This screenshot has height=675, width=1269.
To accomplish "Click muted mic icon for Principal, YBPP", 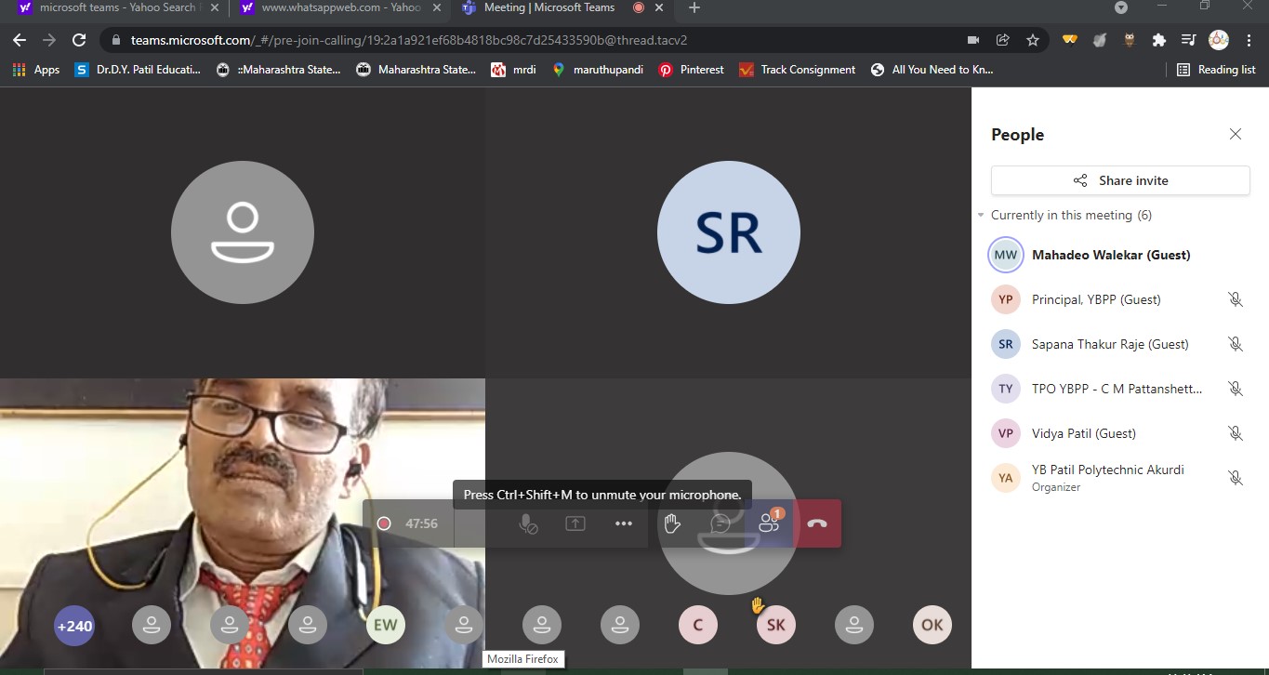I will coord(1236,299).
